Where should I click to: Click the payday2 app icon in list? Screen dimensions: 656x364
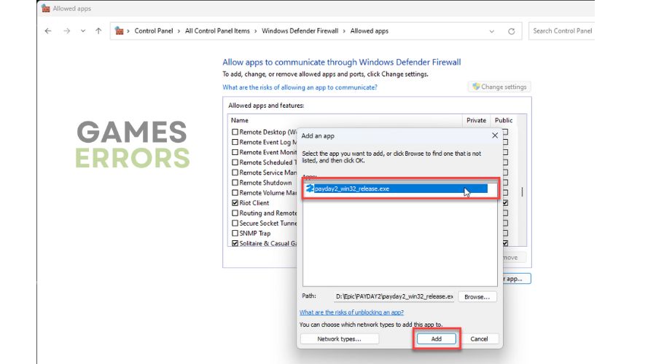310,189
